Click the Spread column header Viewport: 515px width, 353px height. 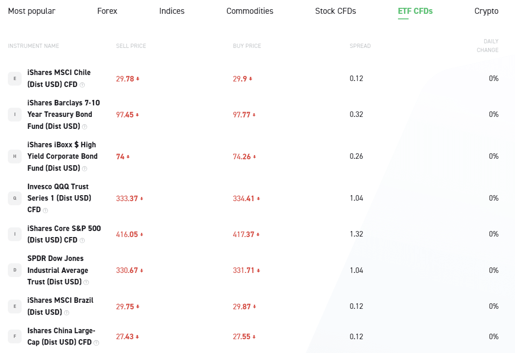point(360,46)
